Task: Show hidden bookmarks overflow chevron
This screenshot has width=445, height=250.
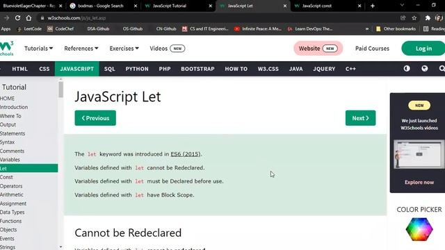Action: tap(367, 28)
